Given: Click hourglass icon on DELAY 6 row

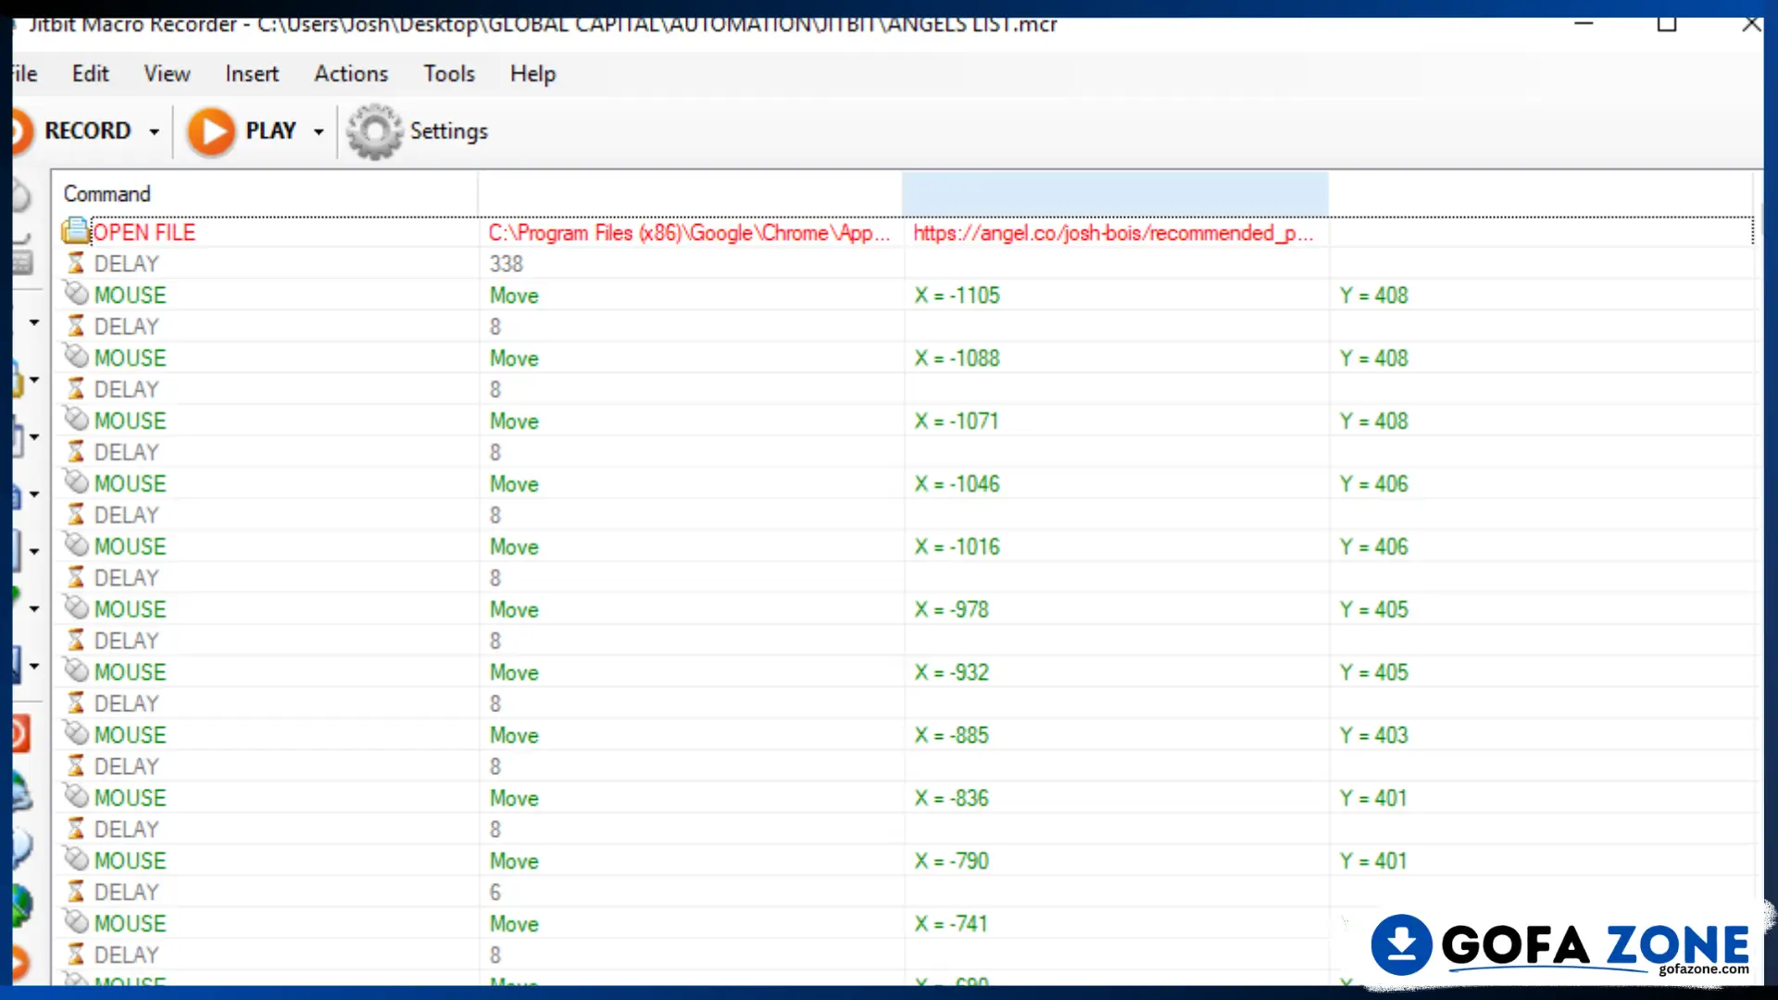Looking at the screenshot, I should (76, 892).
